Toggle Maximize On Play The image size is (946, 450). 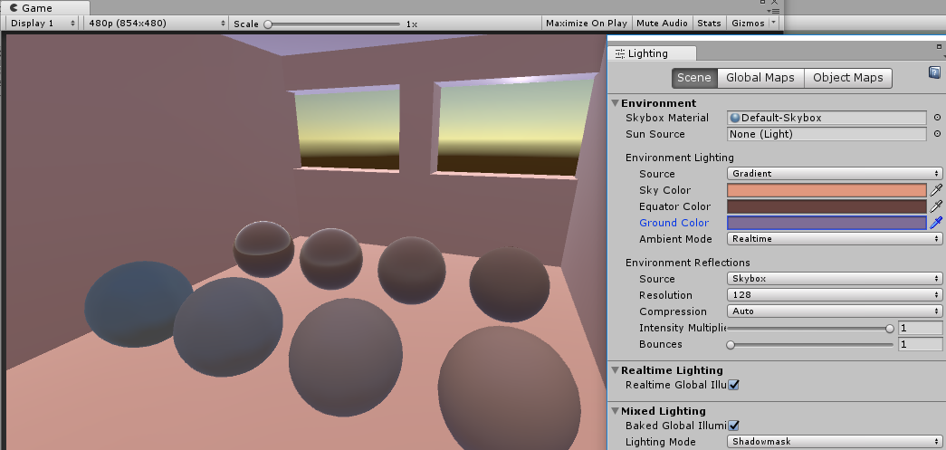(x=586, y=23)
